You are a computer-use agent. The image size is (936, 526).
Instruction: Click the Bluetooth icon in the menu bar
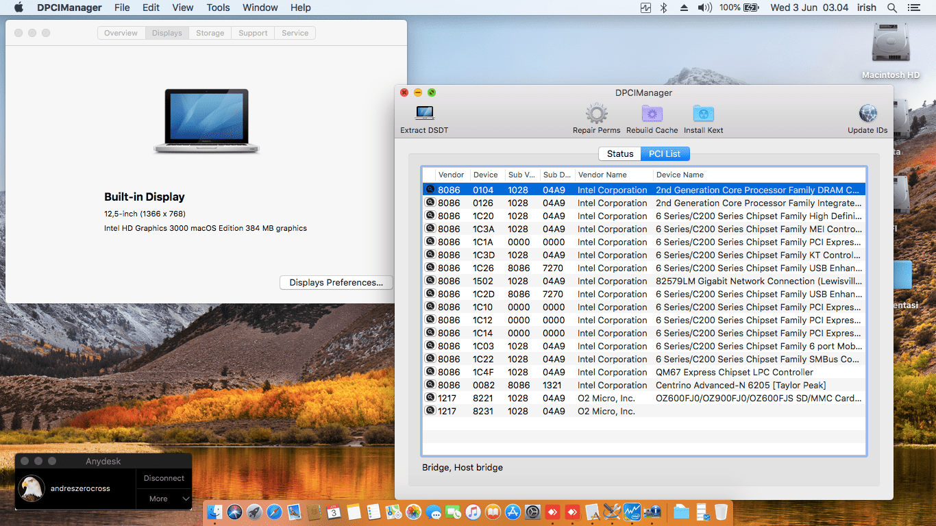[663, 8]
